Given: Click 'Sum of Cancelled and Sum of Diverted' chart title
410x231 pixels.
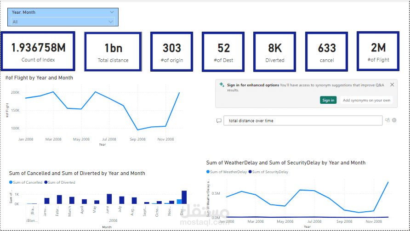Looking at the screenshot, I should point(77,173).
